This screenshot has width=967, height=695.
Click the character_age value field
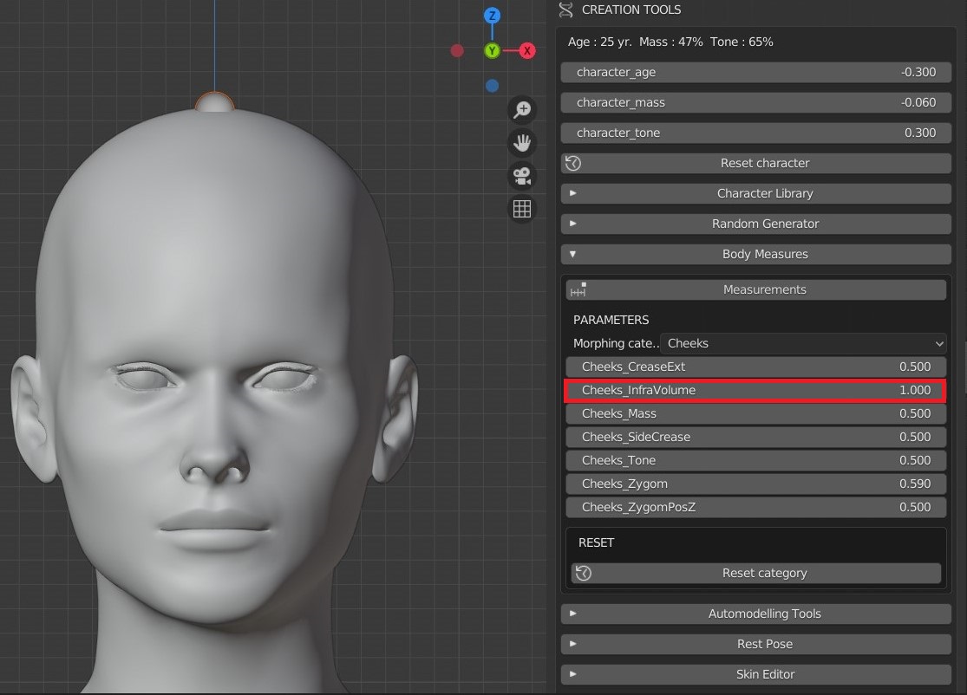click(x=756, y=72)
